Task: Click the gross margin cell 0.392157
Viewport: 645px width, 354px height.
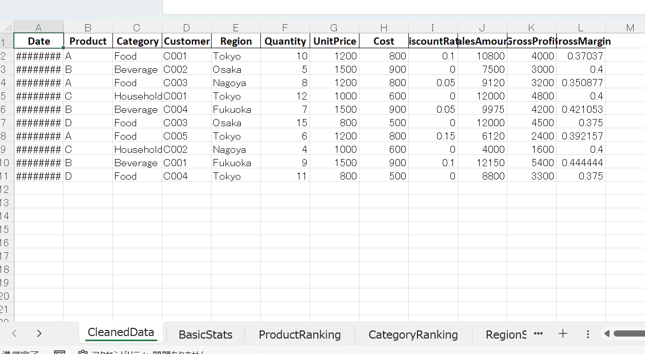Action: pos(581,136)
